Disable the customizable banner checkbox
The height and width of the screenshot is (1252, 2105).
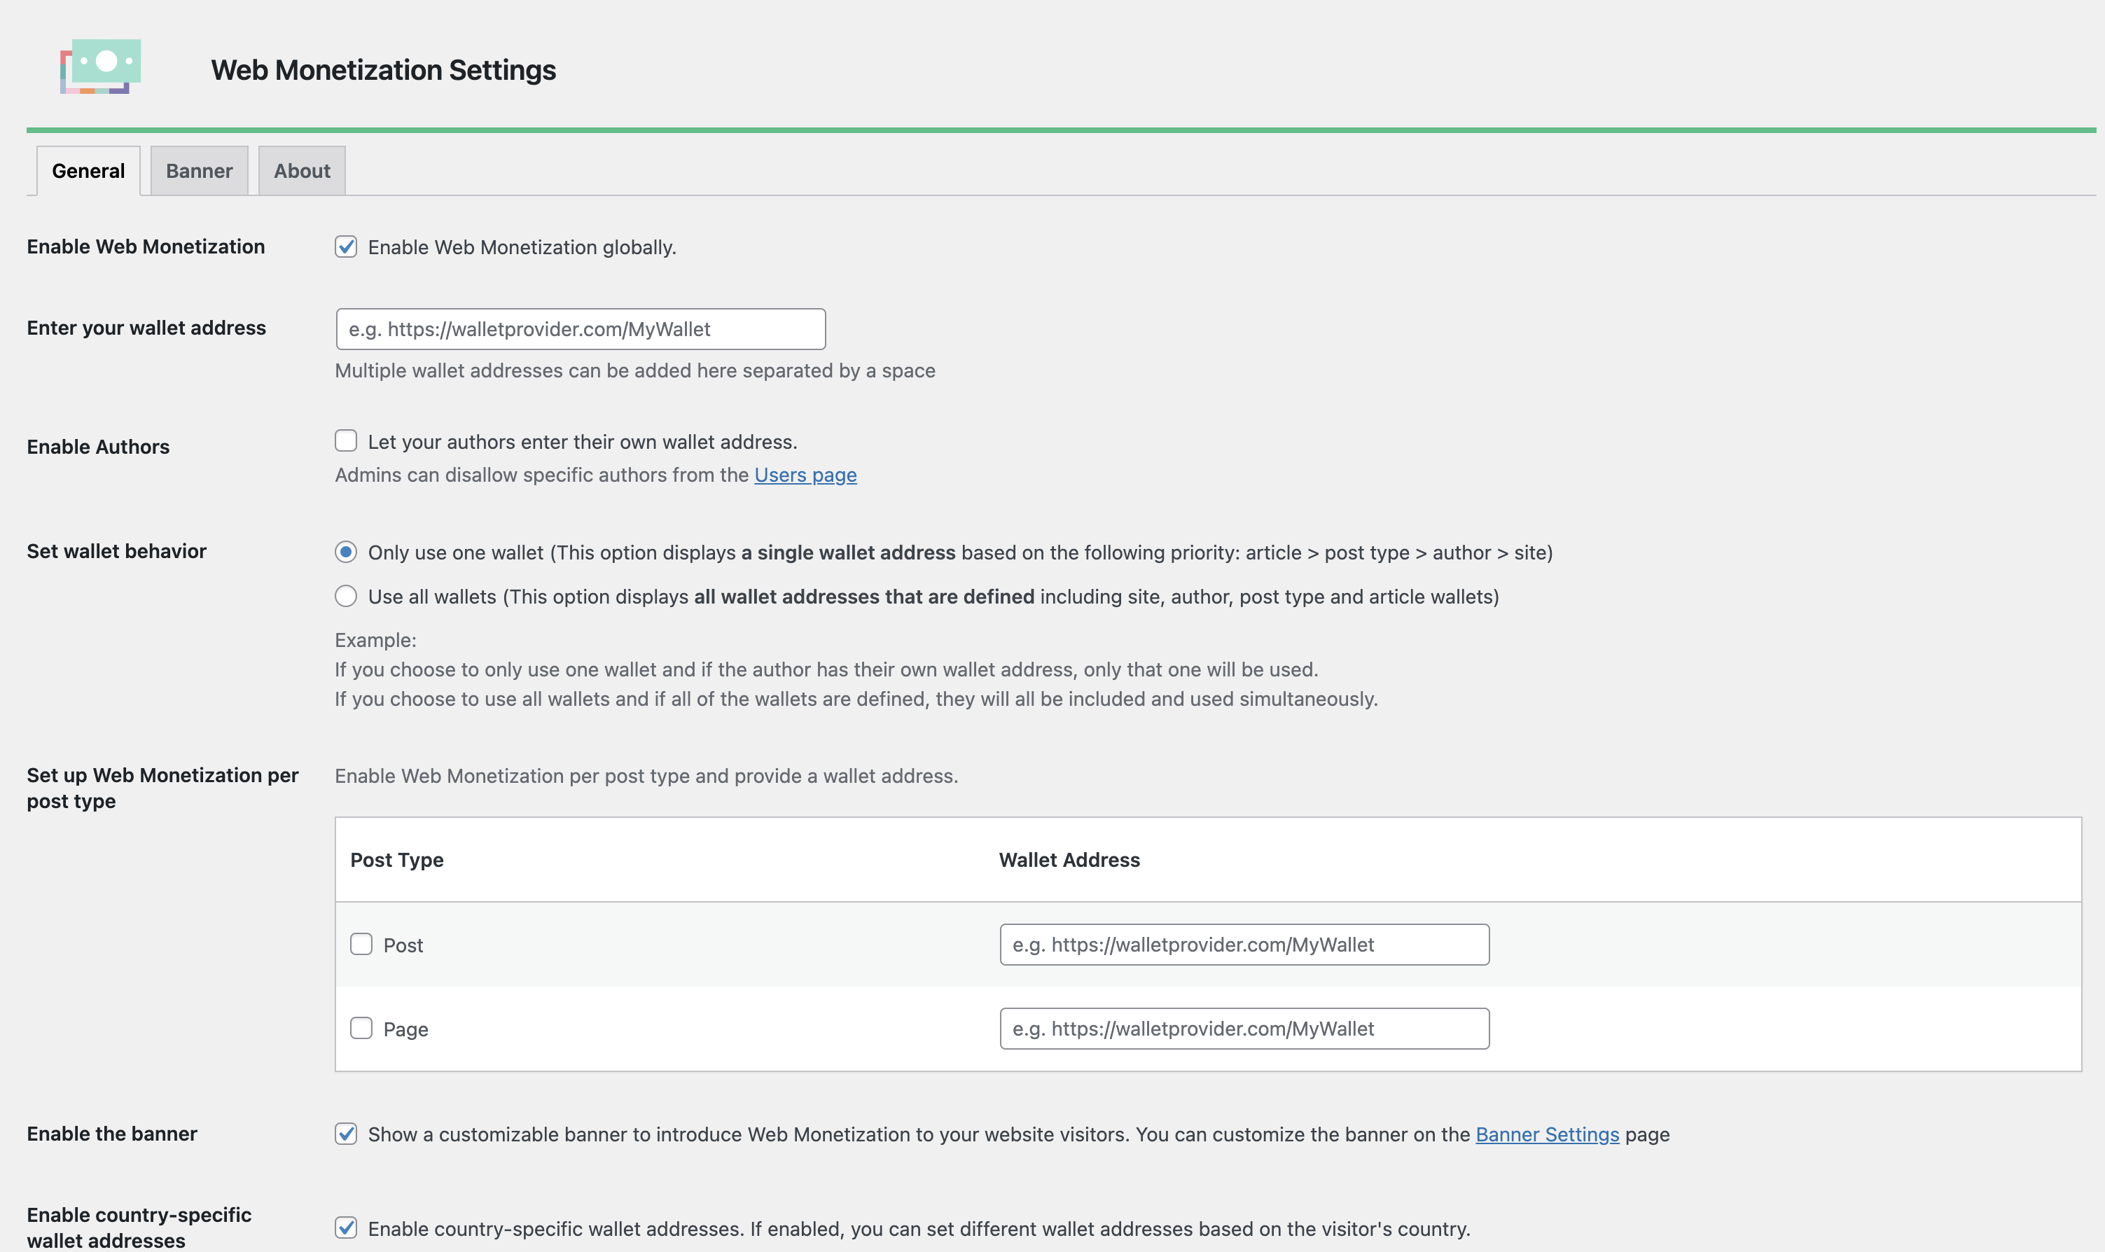pos(346,1134)
